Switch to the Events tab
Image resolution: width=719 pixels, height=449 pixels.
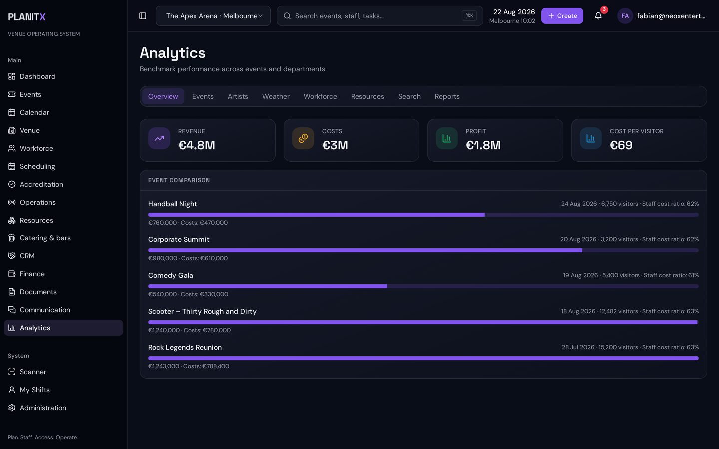(x=203, y=96)
